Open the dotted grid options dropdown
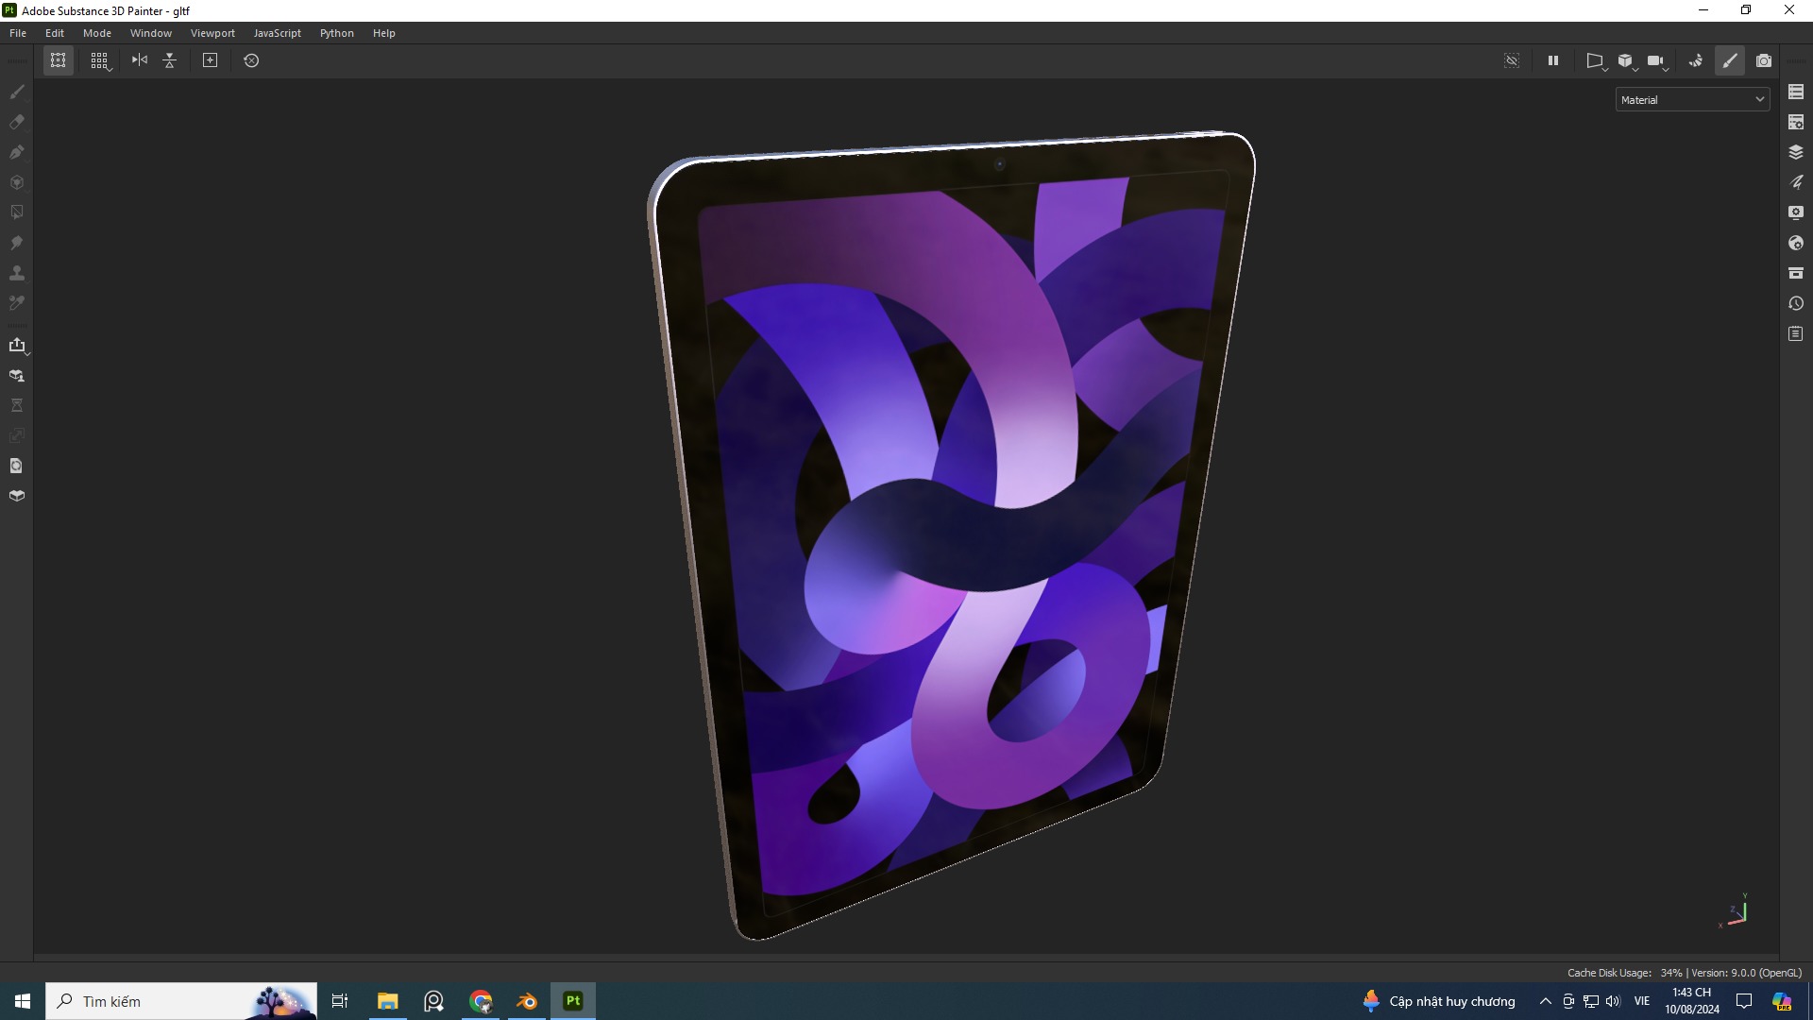 coord(100,60)
